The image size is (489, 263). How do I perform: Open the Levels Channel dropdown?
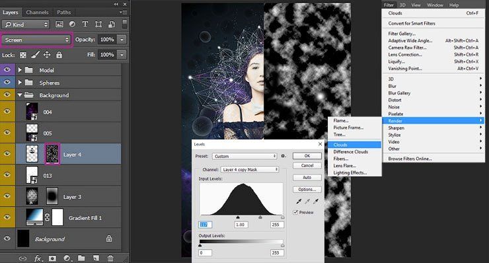click(250, 169)
